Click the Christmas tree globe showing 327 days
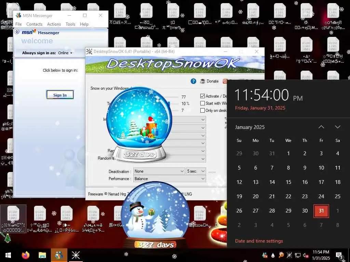 (139, 124)
